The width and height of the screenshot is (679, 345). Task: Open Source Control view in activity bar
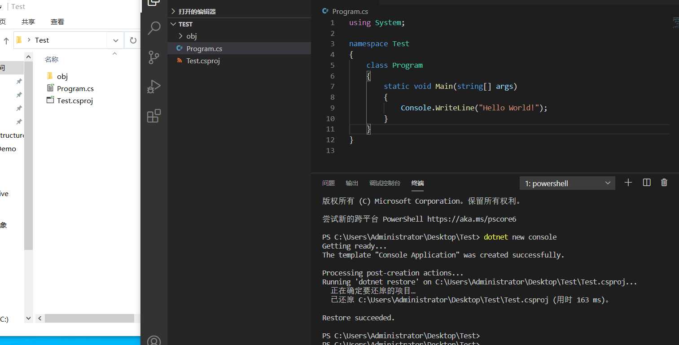click(154, 57)
